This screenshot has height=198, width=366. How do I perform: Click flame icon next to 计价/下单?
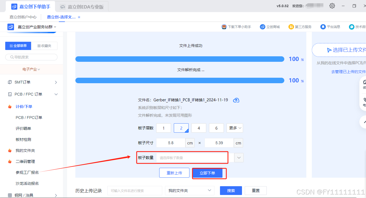(x=10, y=107)
